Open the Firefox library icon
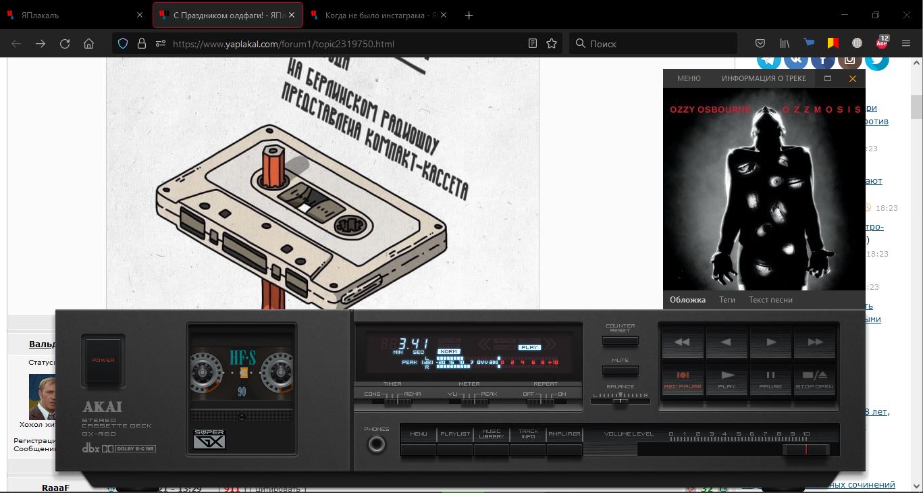The width and height of the screenshot is (923, 493). (x=785, y=43)
